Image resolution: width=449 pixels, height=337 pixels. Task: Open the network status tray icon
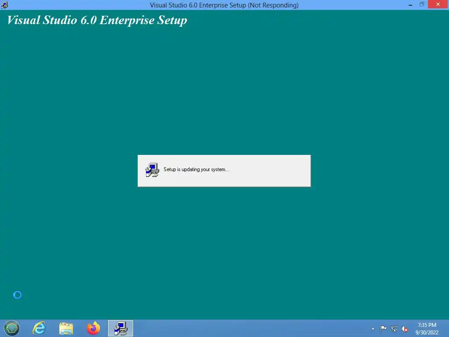tap(394, 328)
